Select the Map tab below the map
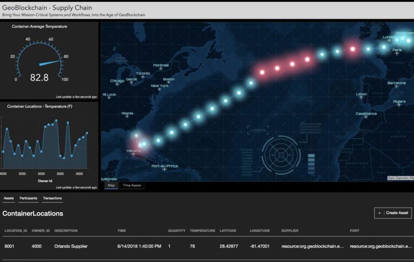This screenshot has height=262, width=414. tap(111, 185)
